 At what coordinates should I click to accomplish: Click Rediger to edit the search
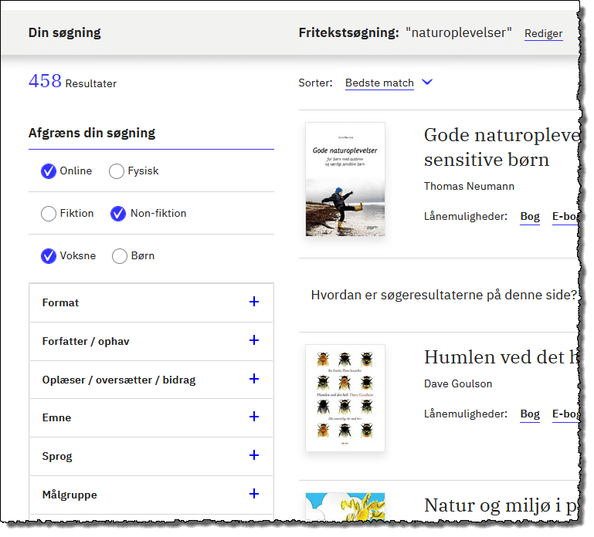[543, 34]
